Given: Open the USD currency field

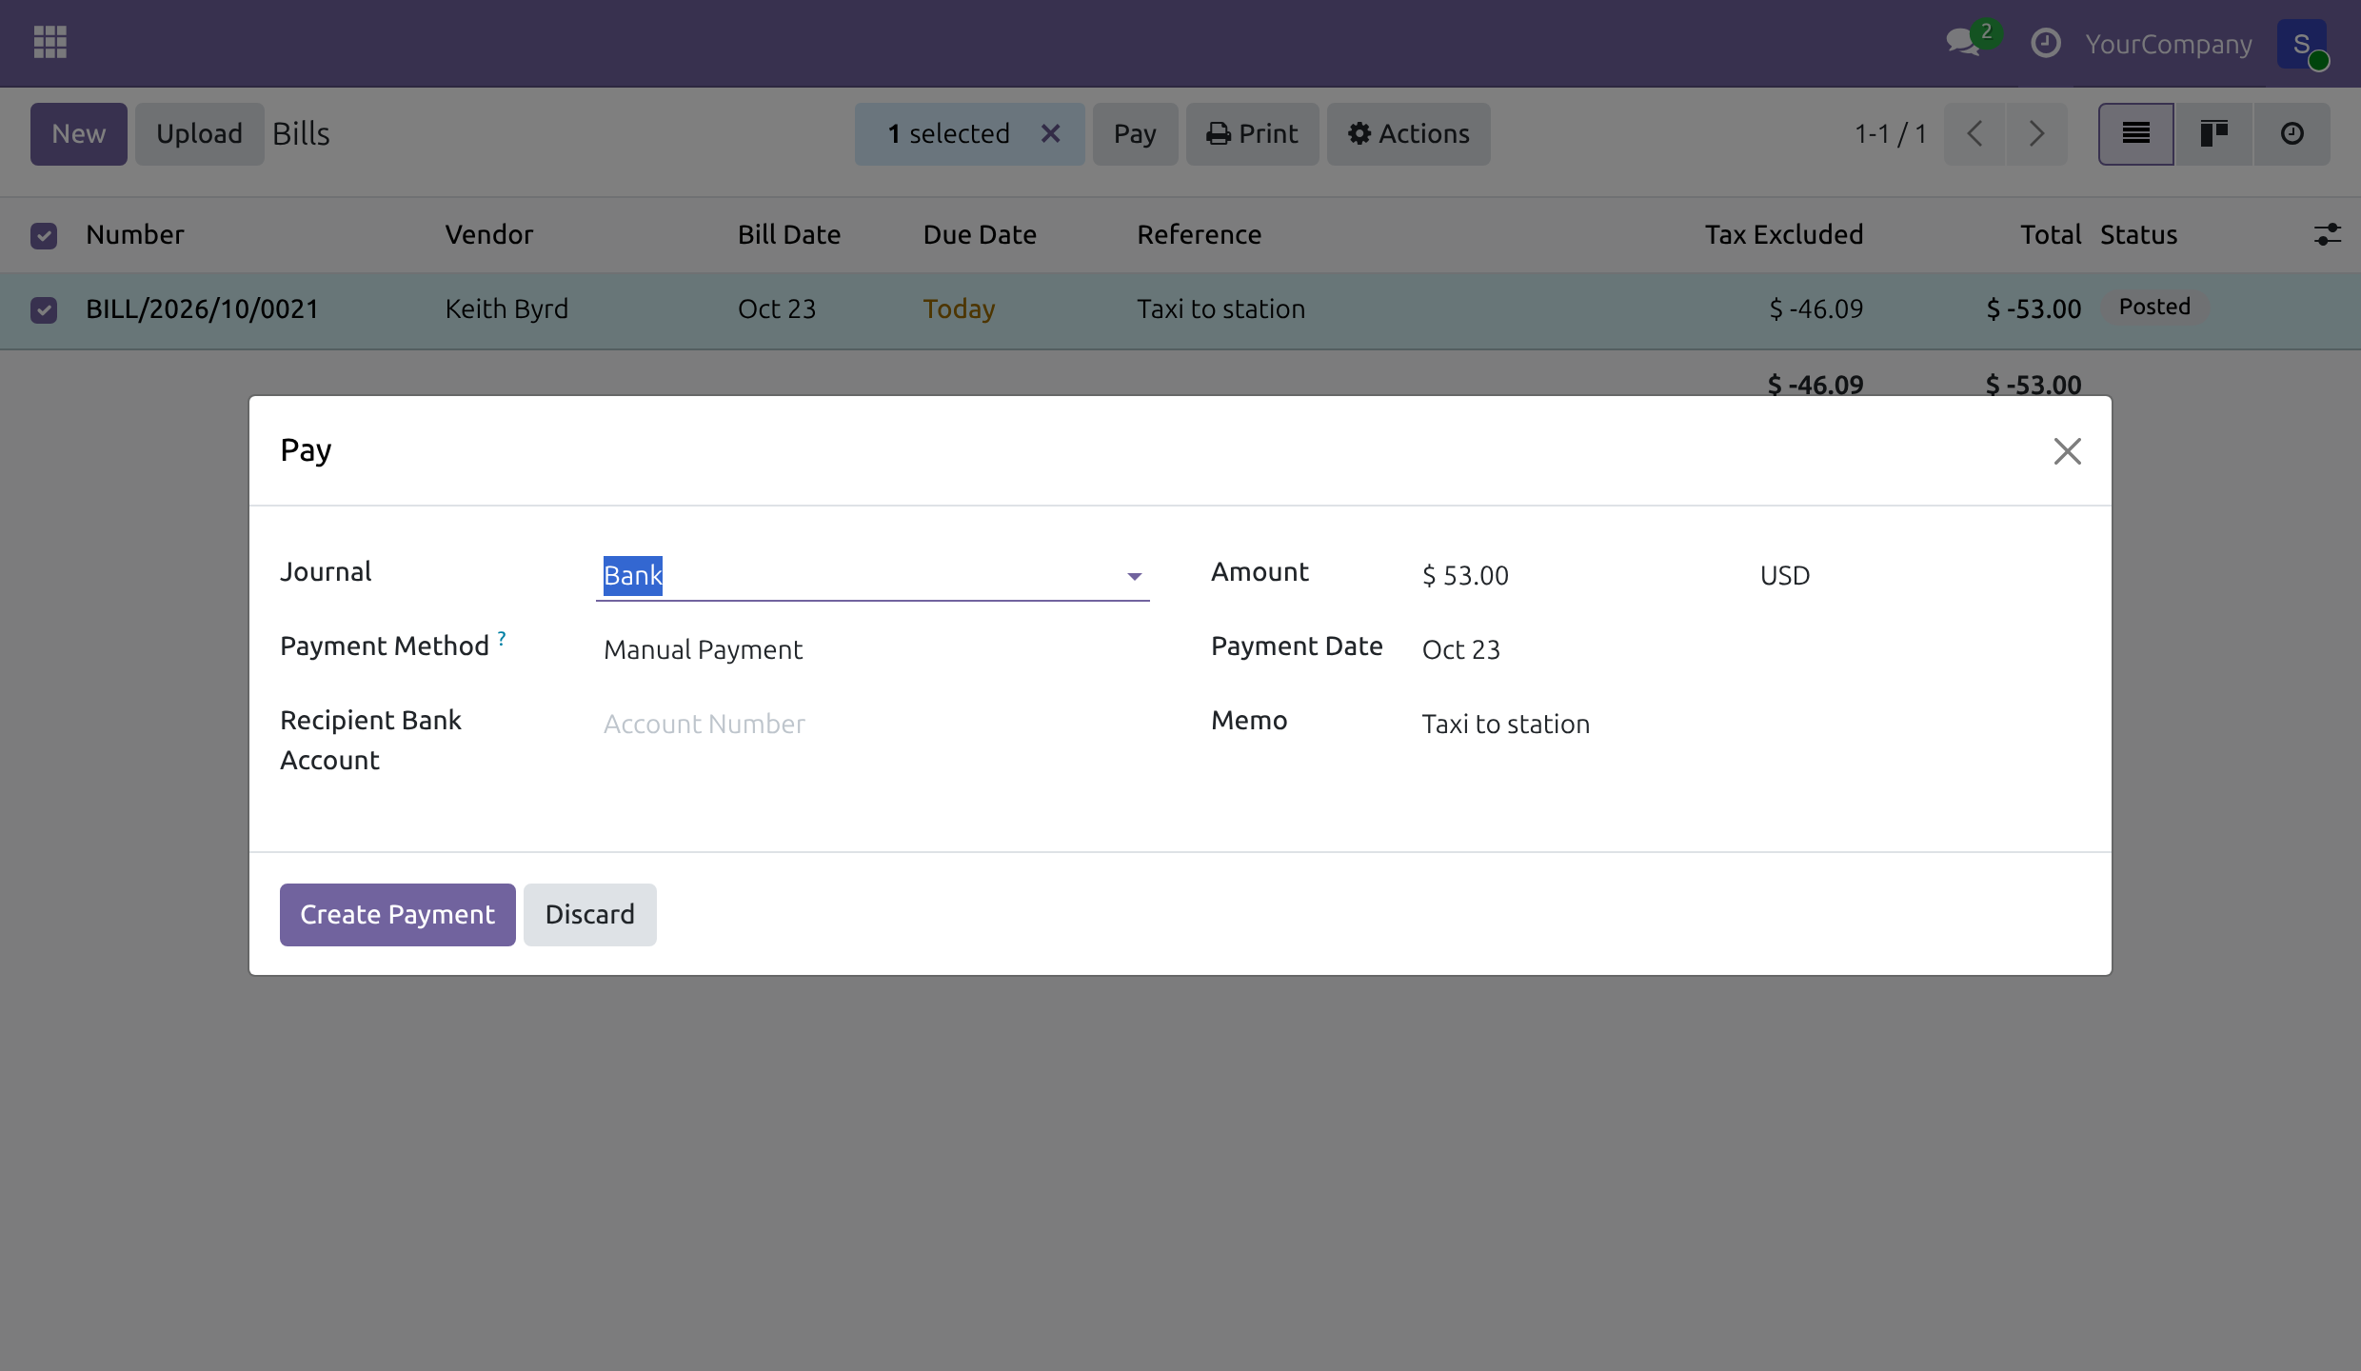Looking at the screenshot, I should (1785, 575).
